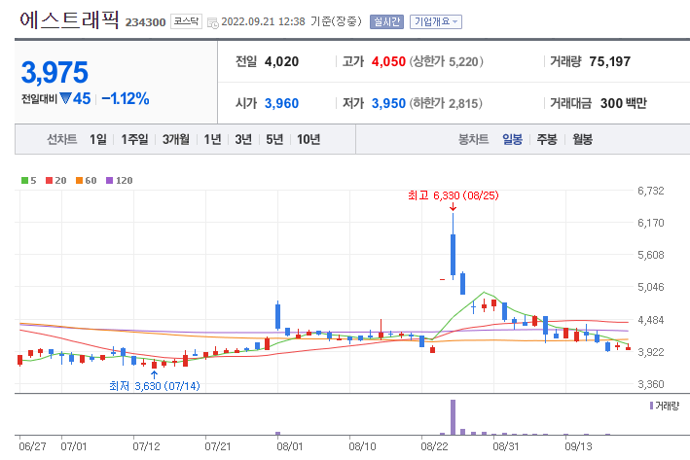The width and height of the screenshot is (690, 460).
Task: Click the high price value 4,050
Action: (x=388, y=61)
